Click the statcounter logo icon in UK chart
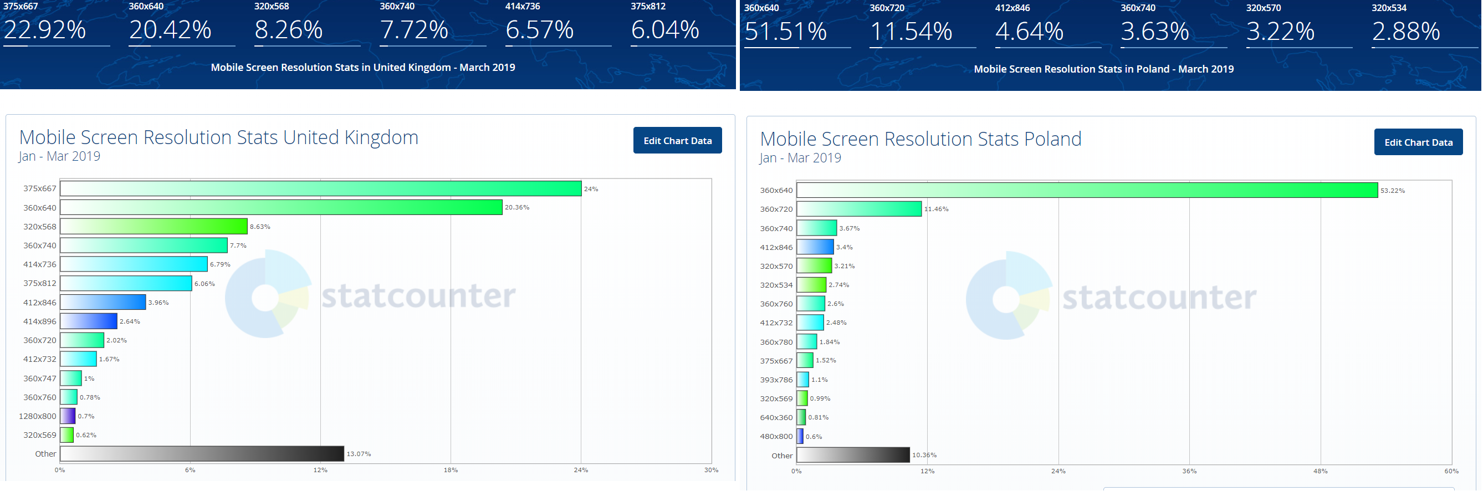Image resolution: width=1483 pixels, height=491 pixels. (x=267, y=294)
